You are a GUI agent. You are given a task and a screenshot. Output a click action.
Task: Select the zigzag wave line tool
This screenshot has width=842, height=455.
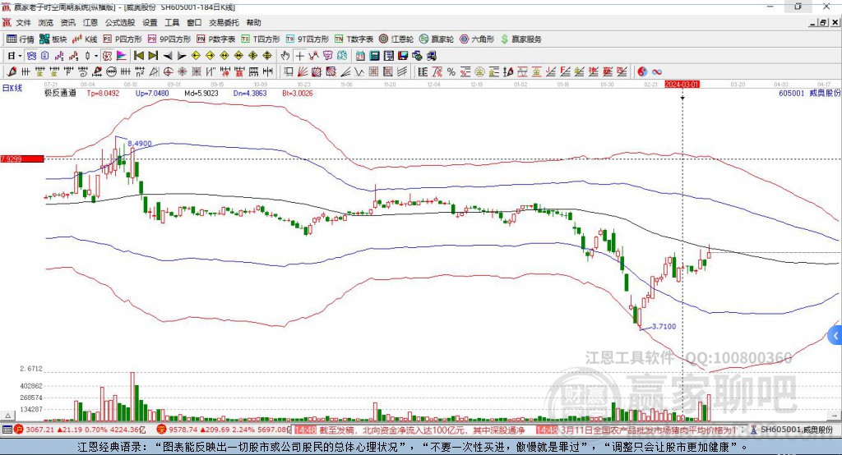(359, 71)
